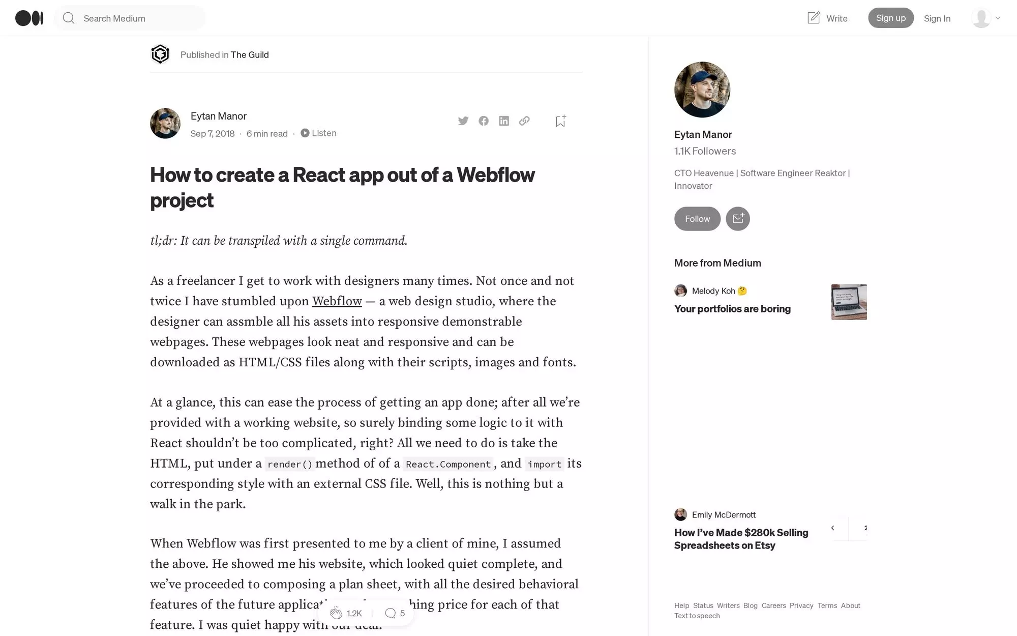The width and height of the screenshot is (1017, 636).
Task: Open the Privacy footer link
Action: tap(801, 605)
